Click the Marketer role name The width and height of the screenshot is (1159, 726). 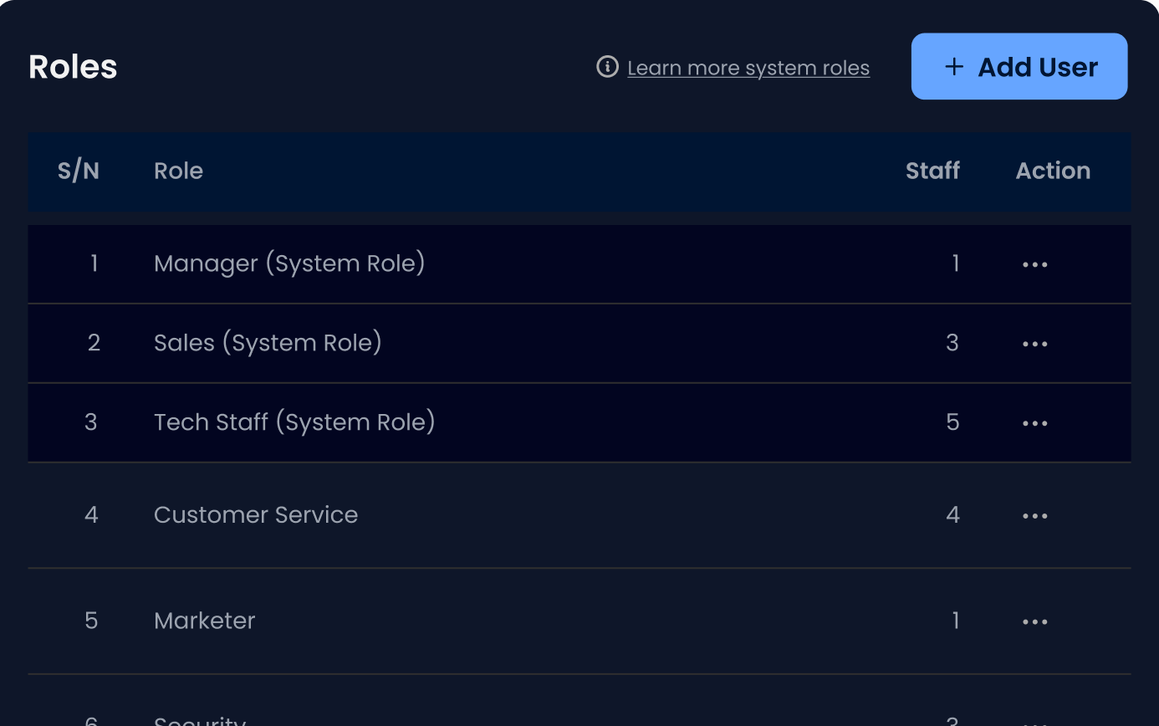(x=205, y=621)
